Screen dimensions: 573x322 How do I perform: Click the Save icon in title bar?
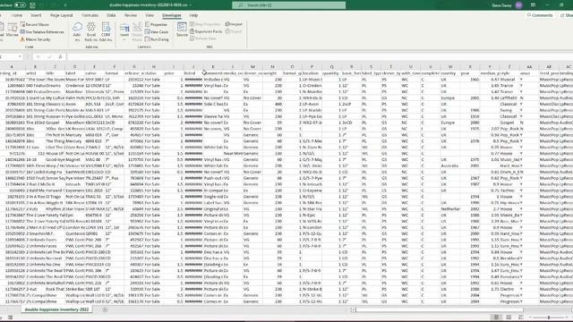pyautogui.click(x=32, y=5)
